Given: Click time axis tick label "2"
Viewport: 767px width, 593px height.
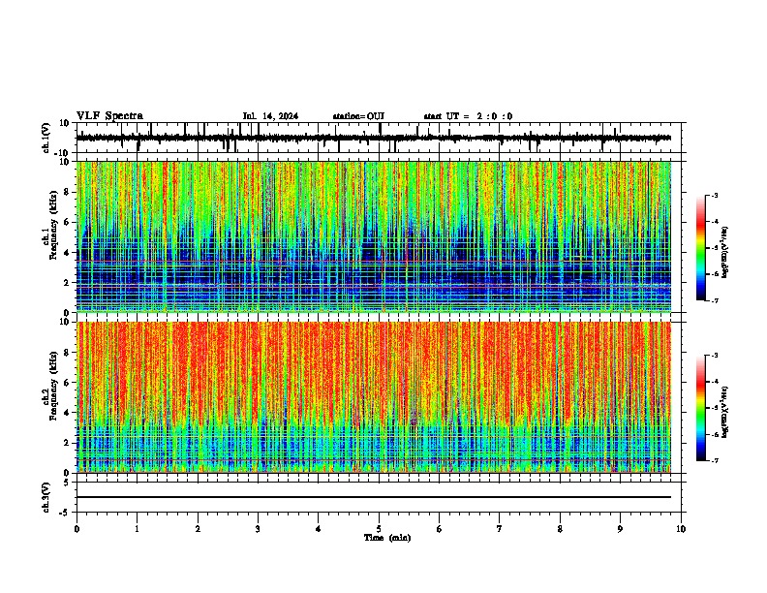Looking at the screenshot, I should (198, 529).
